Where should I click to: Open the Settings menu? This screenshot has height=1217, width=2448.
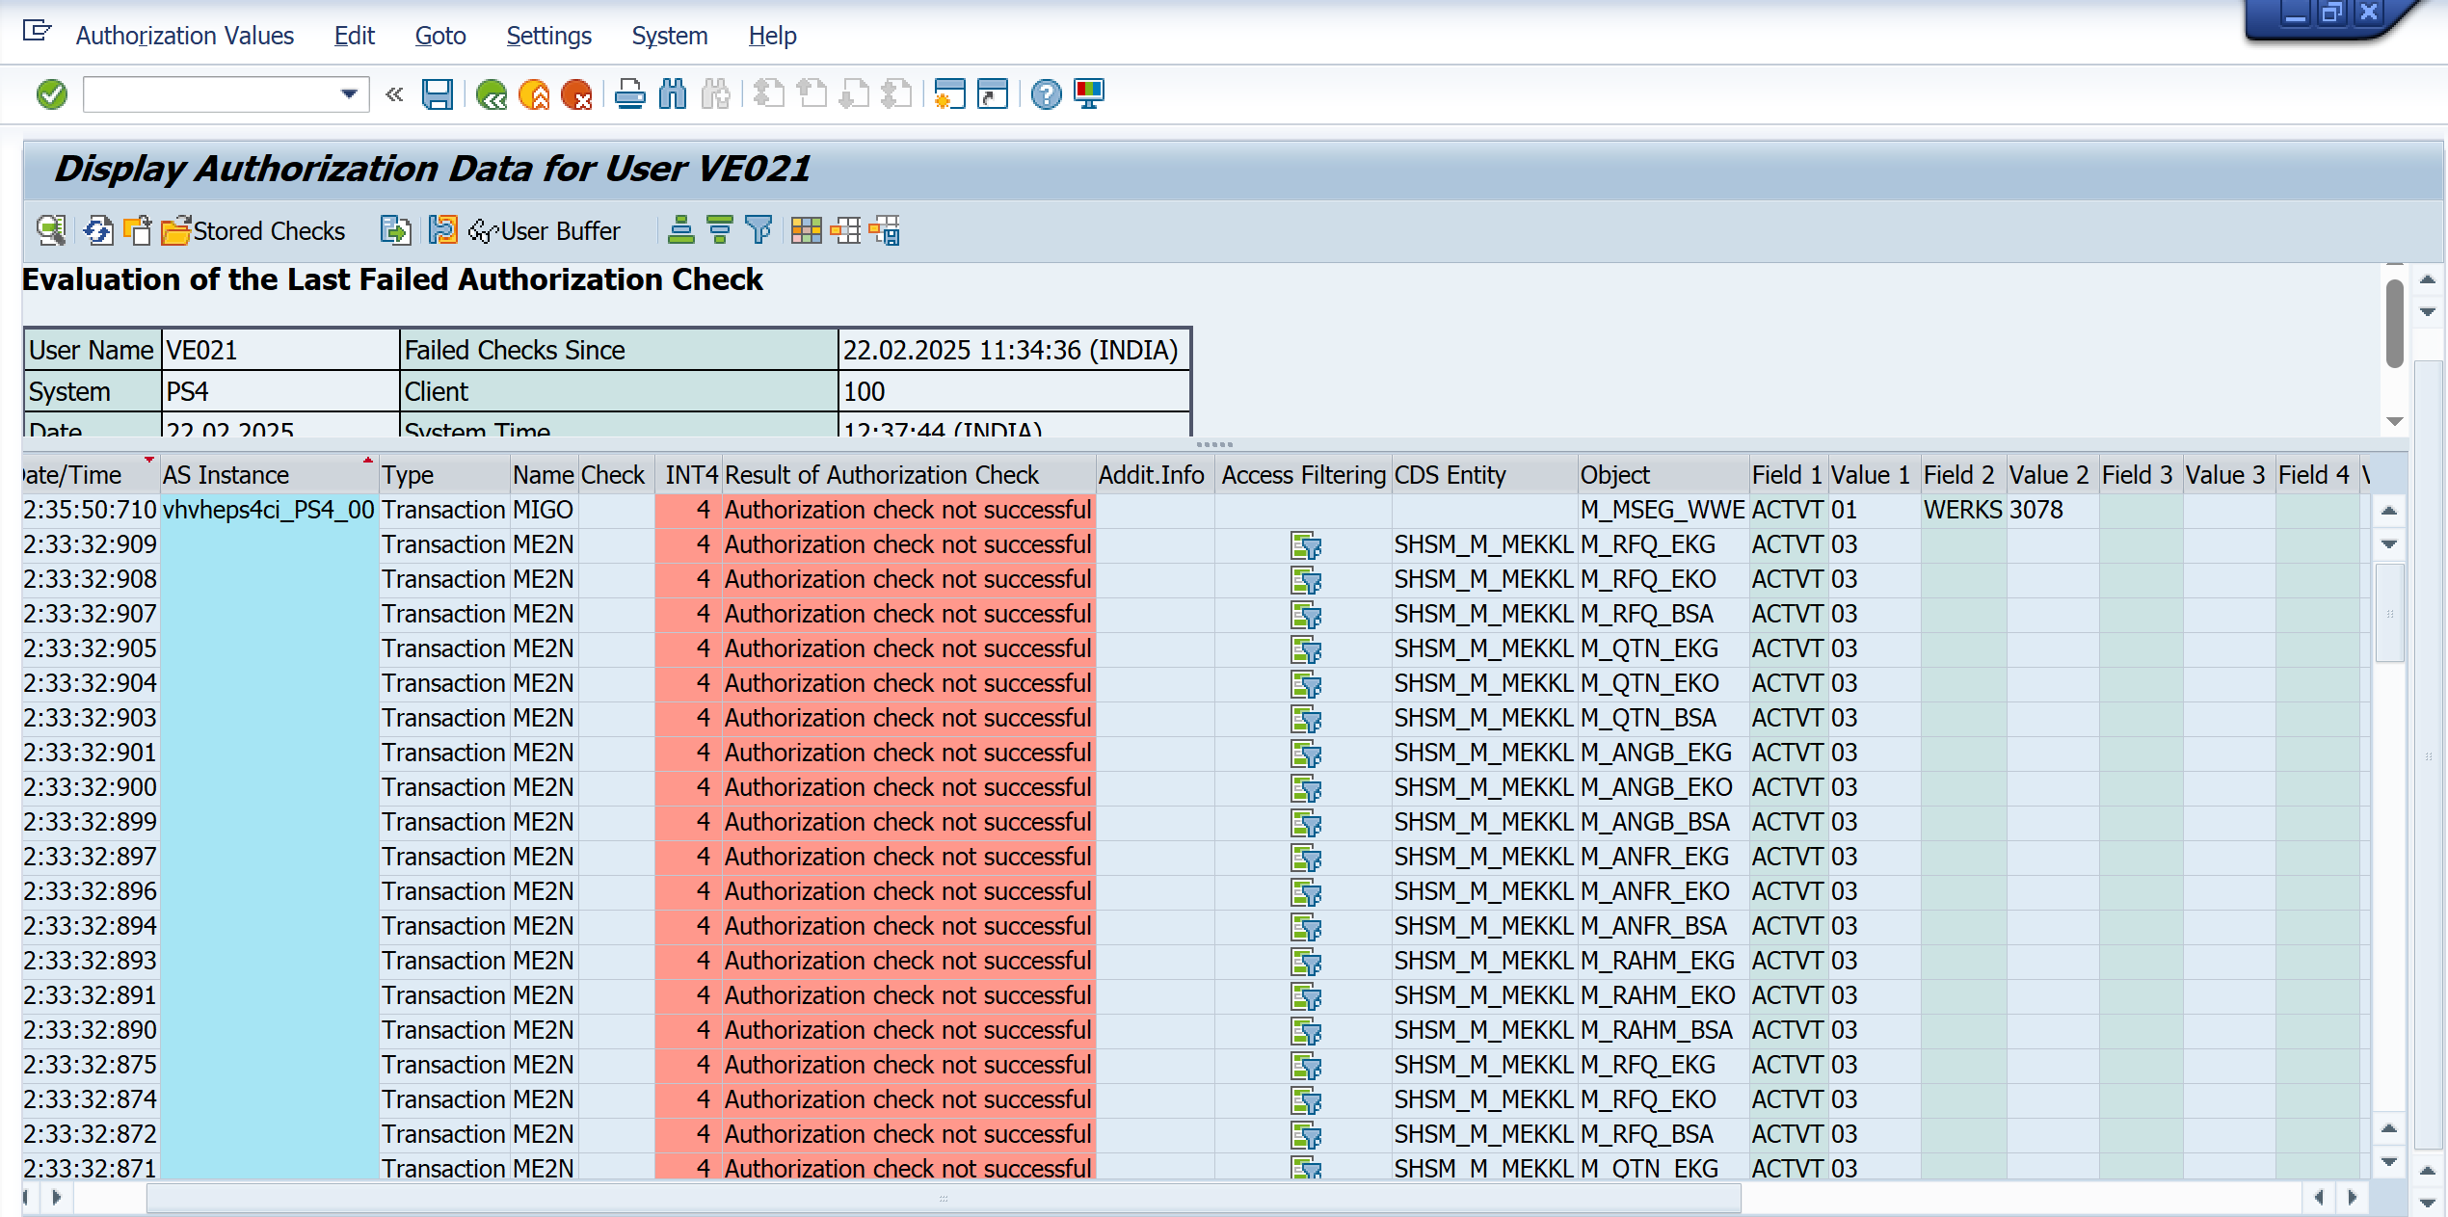click(x=548, y=36)
